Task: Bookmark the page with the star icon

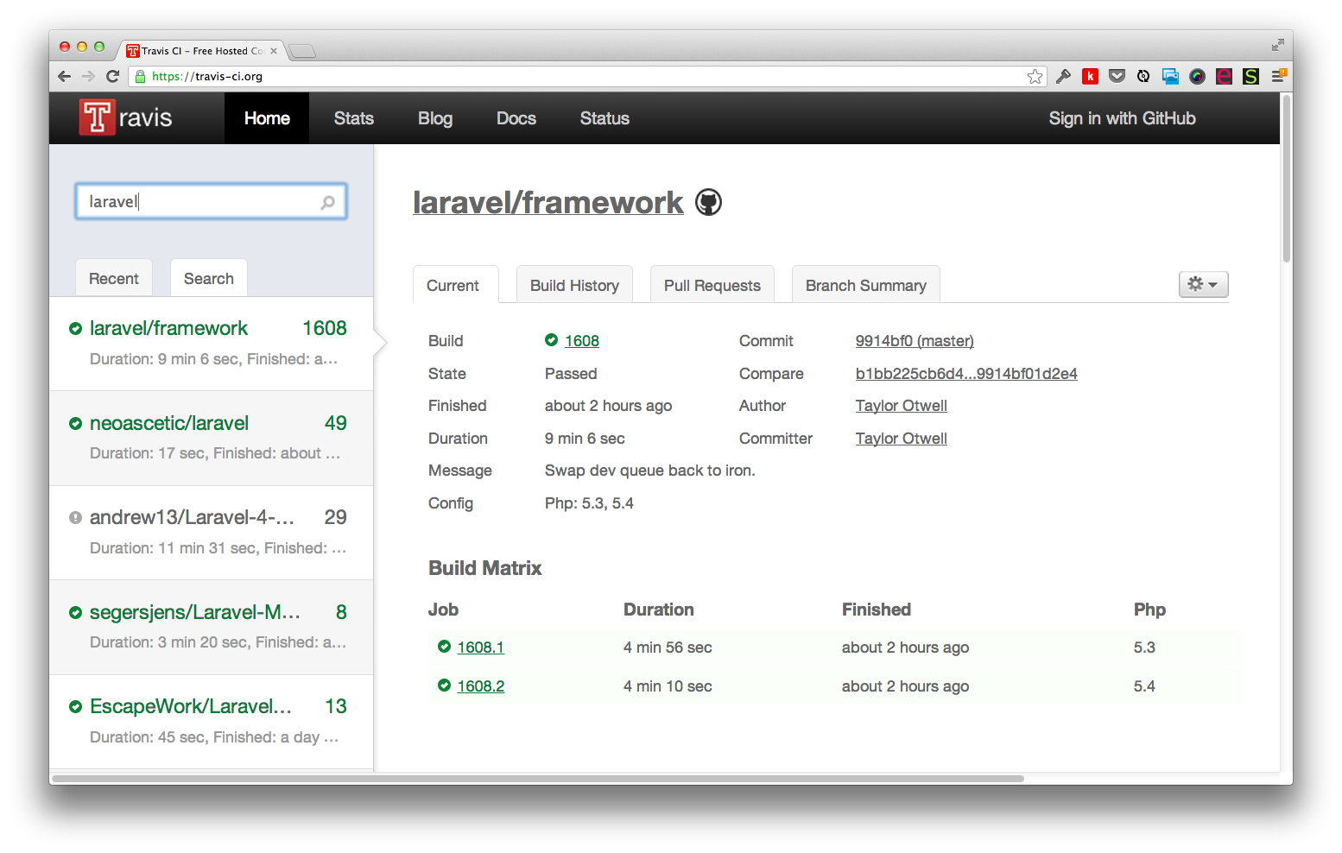Action: [1035, 76]
